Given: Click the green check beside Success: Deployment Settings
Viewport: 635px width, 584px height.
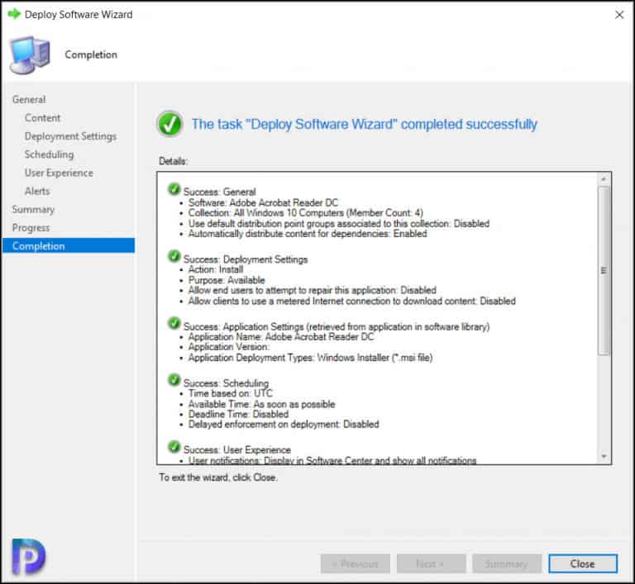Looking at the screenshot, I should (174, 256).
